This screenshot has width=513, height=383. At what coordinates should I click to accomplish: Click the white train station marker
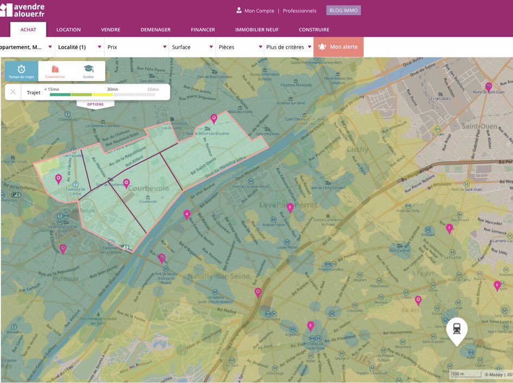pyautogui.click(x=457, y=331)
